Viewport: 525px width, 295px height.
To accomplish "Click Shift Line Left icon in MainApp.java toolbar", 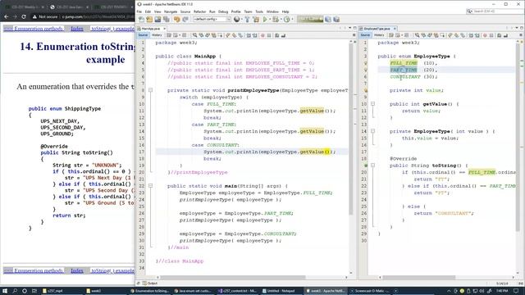I will [249, 35].
